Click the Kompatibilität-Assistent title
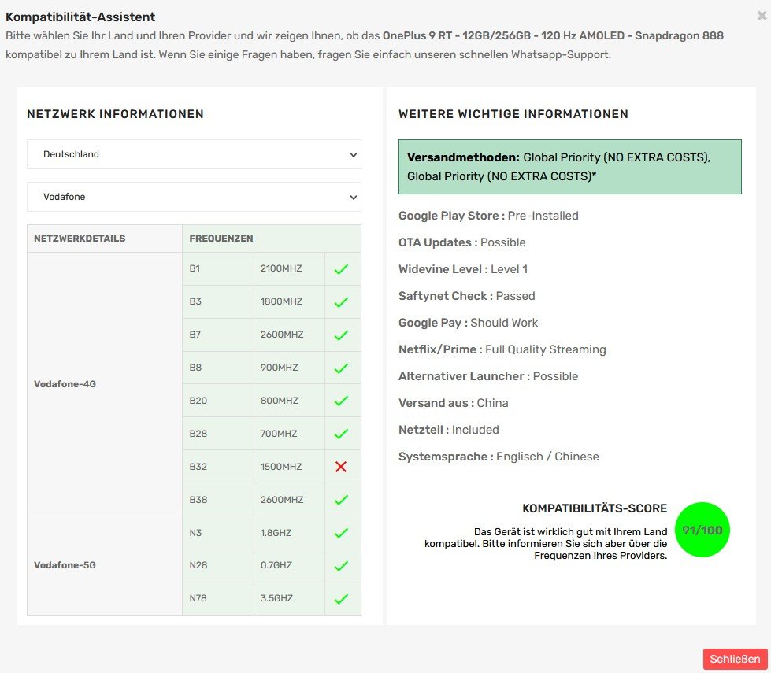This screenshot has height=673, width=771. pos(80,17)
